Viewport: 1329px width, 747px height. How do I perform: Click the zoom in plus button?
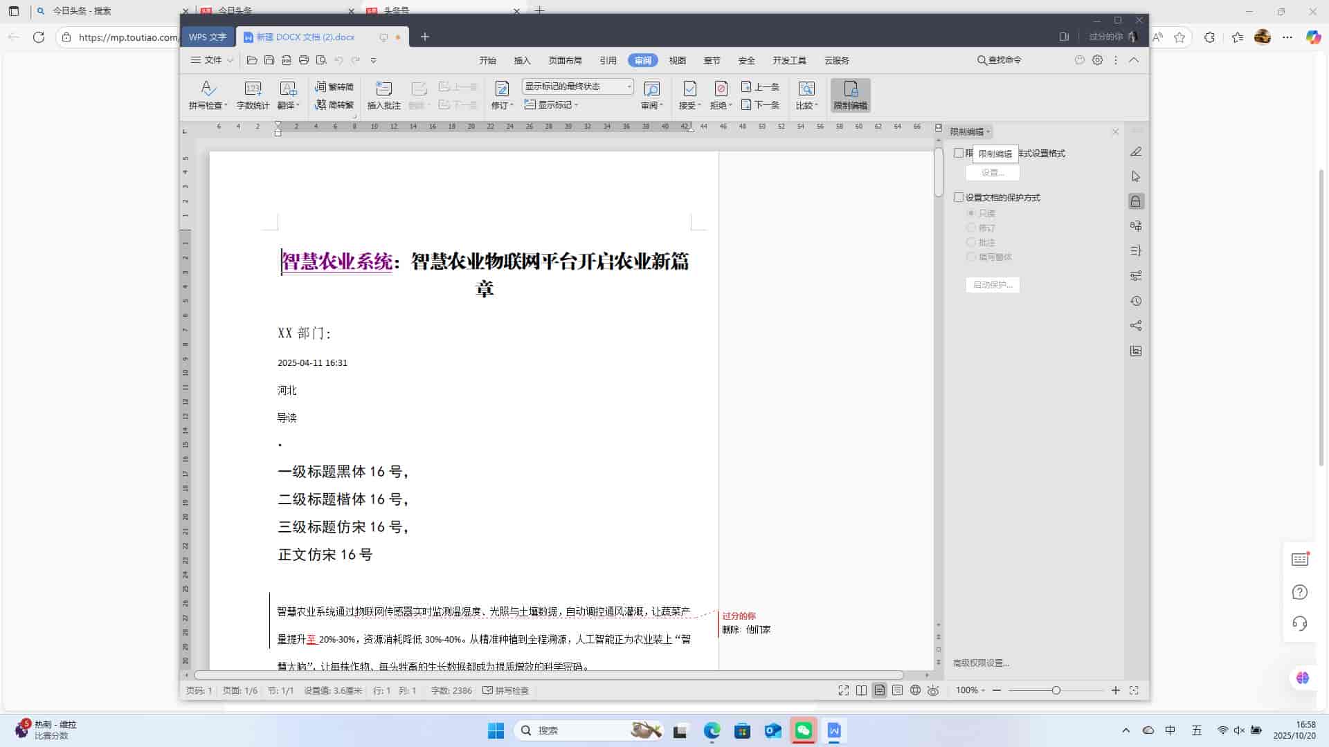click(1116, 690)
